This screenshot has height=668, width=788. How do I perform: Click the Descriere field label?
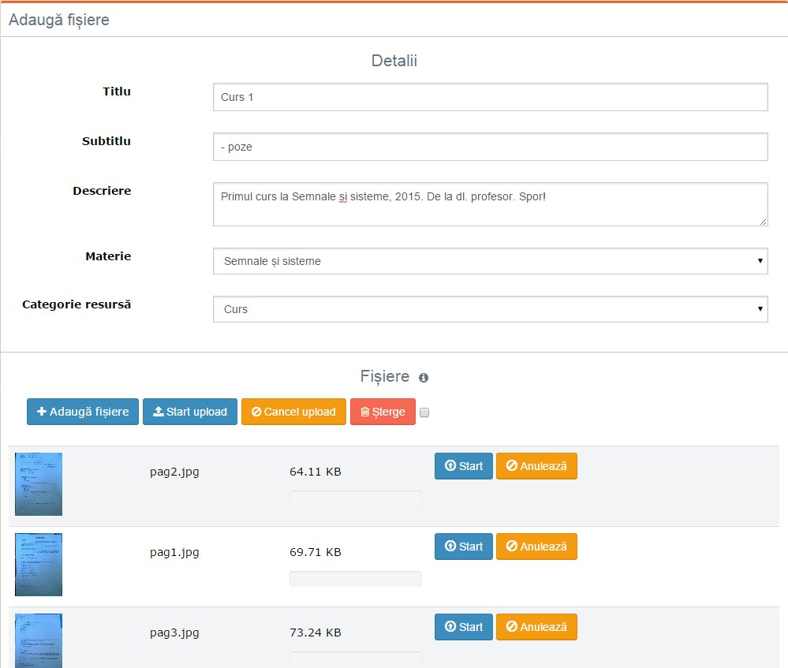[102, 191]
